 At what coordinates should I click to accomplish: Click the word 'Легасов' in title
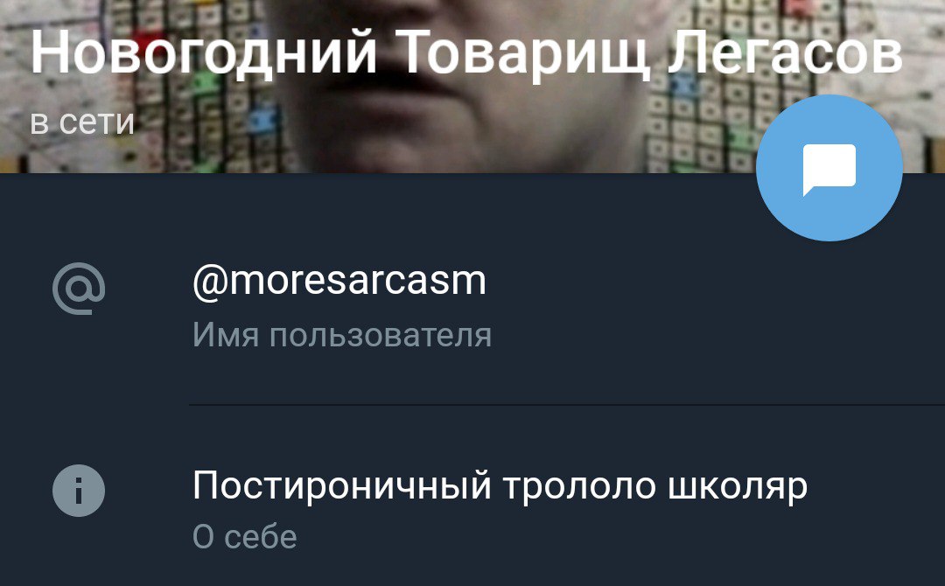tap(785, 52)
